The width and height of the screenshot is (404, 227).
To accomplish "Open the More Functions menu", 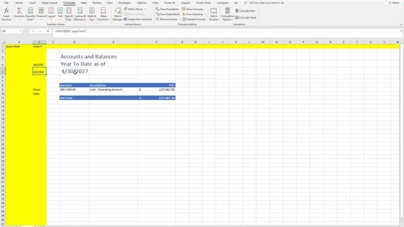I will 104,14.
